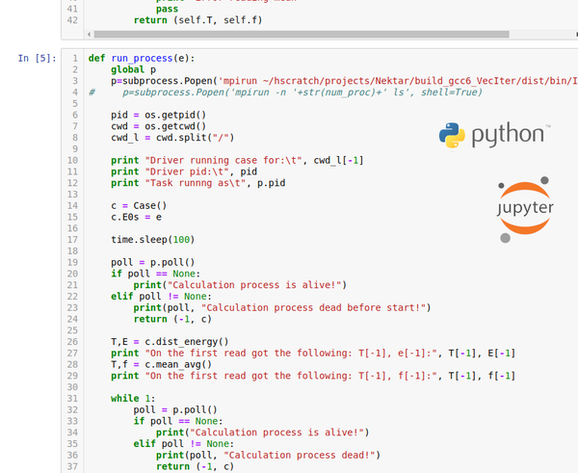Click 'Calculation process dead before start!' line

282,308
